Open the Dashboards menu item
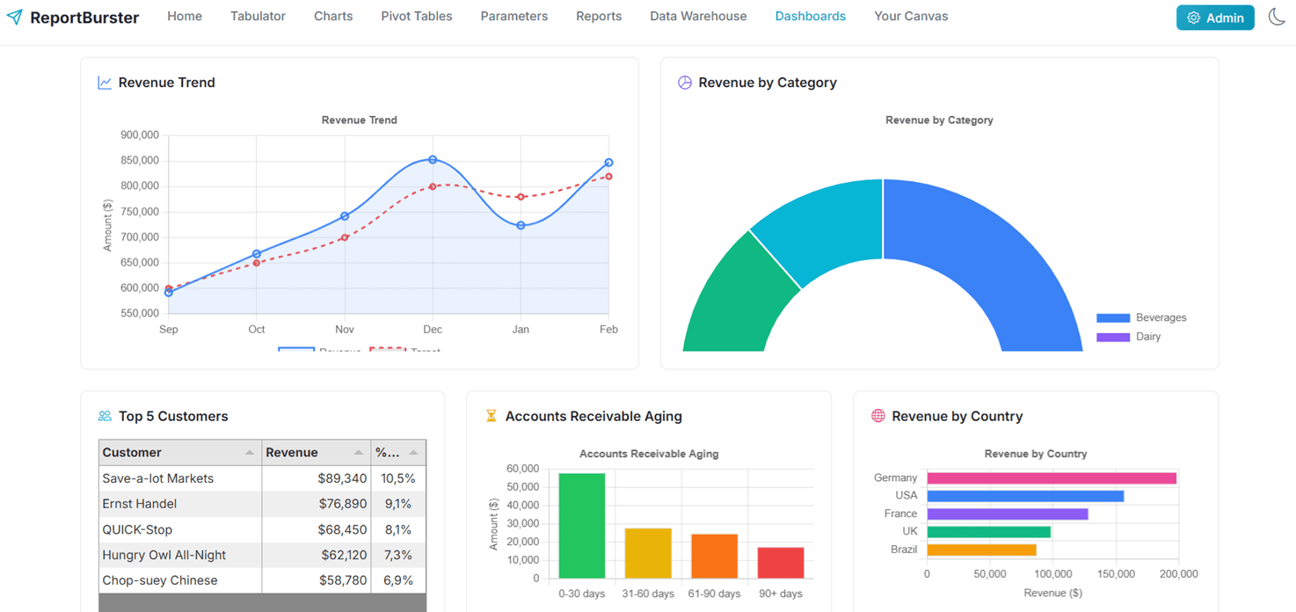 [810, 16]
